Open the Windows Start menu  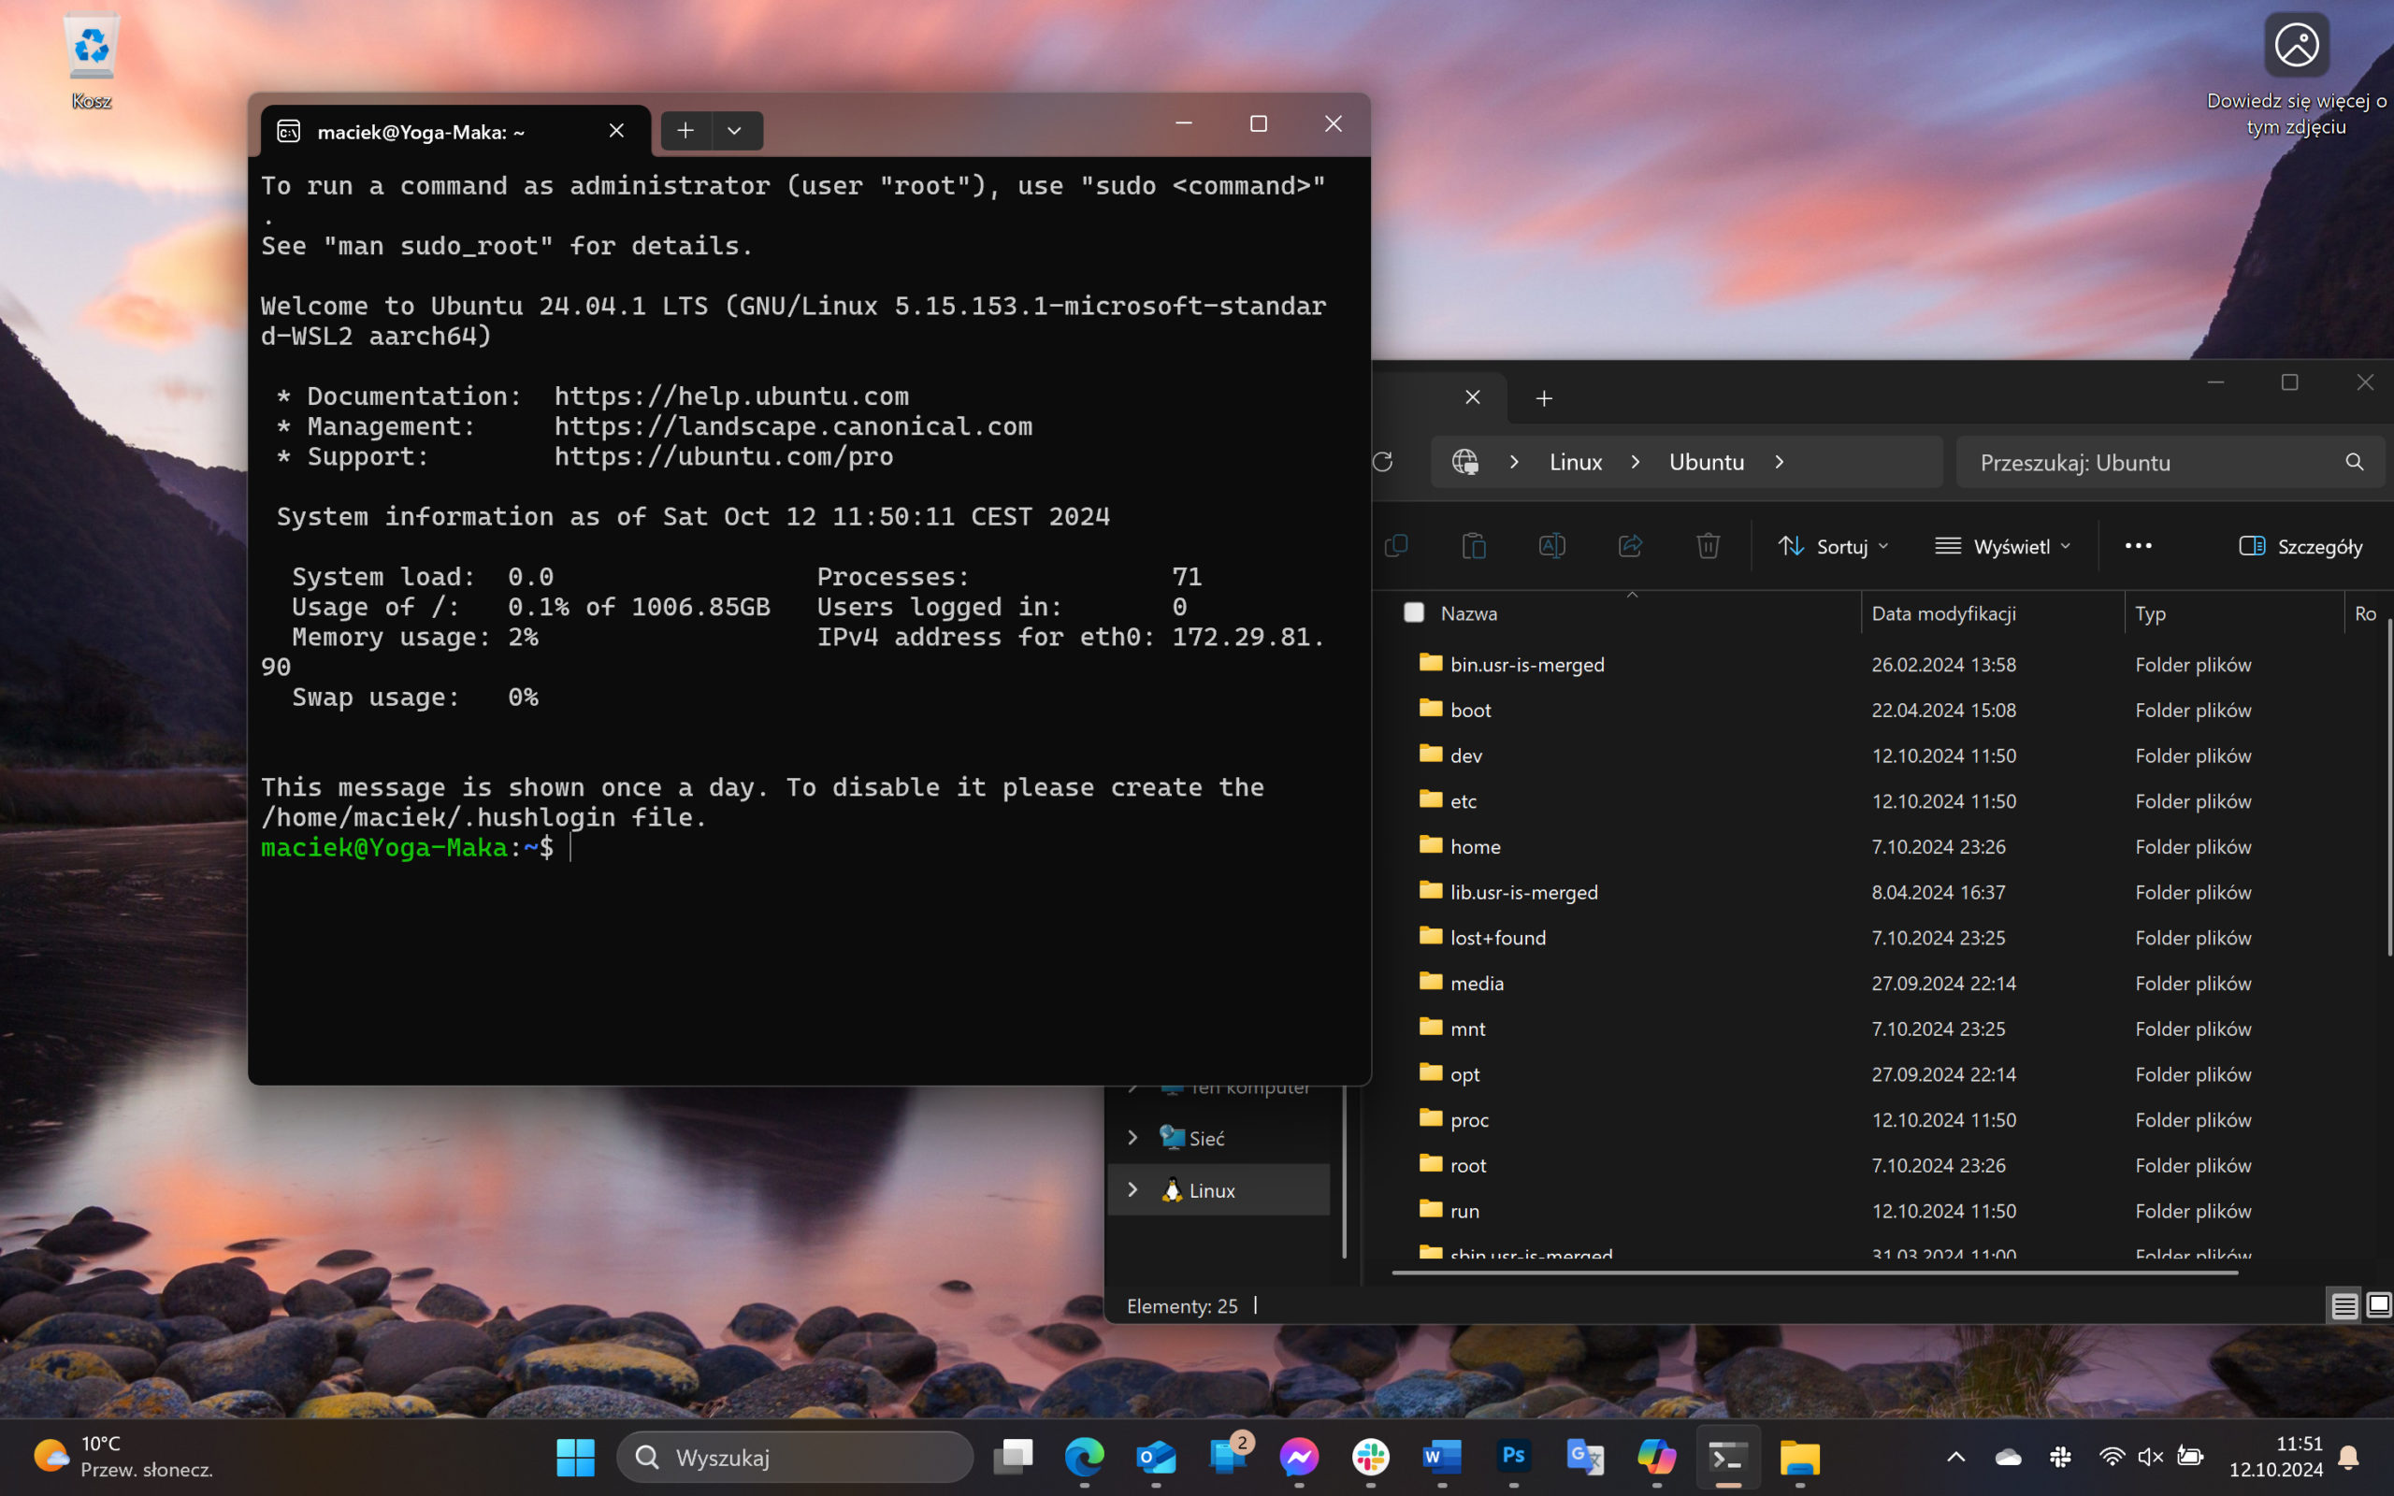click(575, 1457)
